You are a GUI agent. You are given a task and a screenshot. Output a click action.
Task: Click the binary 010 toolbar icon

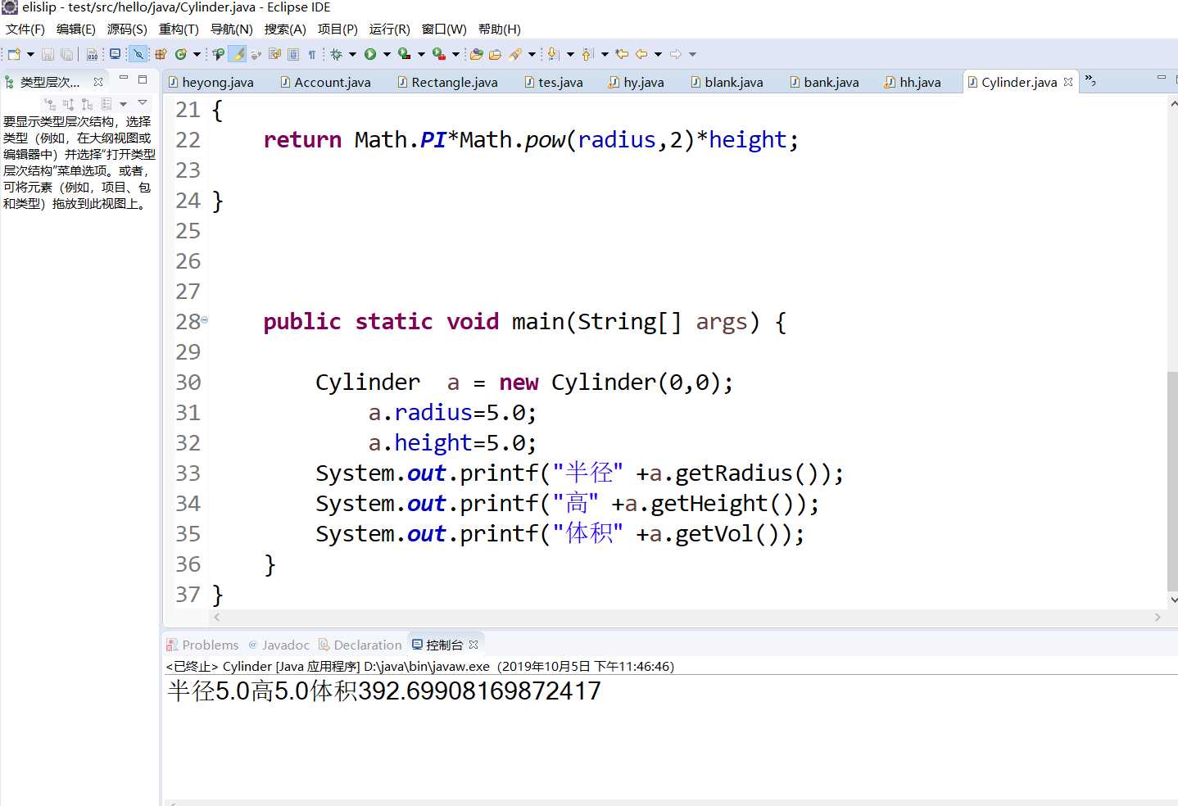tap(92, 54)
